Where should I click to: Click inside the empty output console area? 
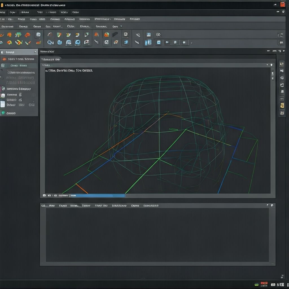pyautogui.click(x=158, y=234)
